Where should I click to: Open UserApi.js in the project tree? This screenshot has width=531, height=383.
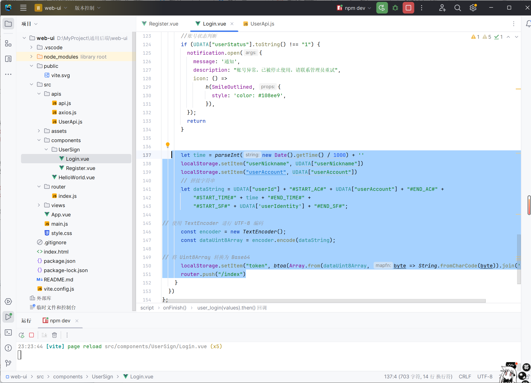pyautogui.click(x=70, y=121)
